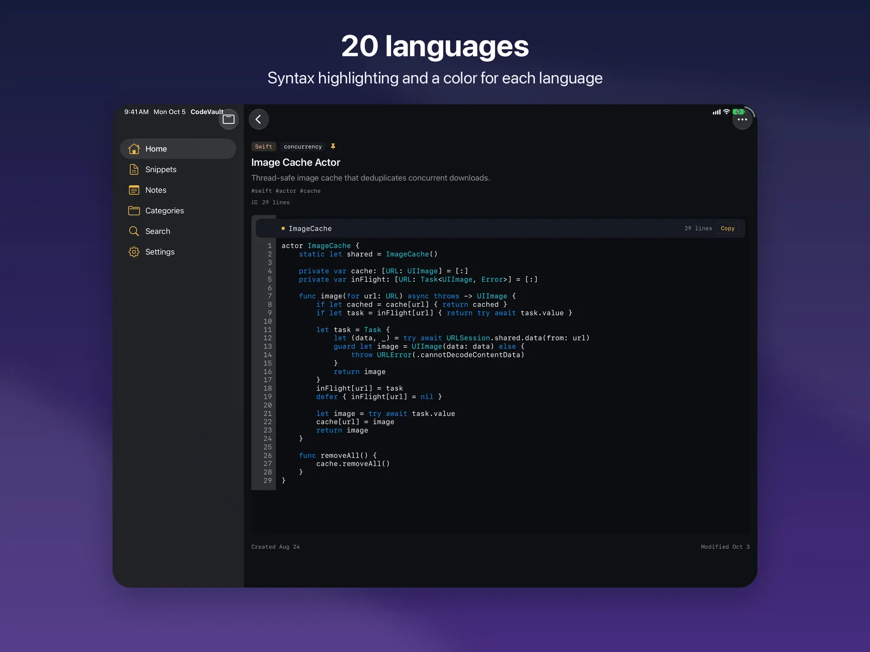
Task: Click the line count list icon
Action: tap(255, 202)
